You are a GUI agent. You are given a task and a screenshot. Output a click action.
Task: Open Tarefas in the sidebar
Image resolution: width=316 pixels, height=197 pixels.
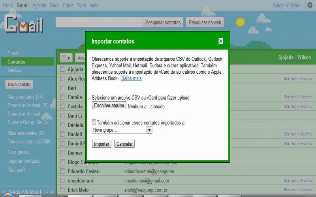tap(14, 70)
